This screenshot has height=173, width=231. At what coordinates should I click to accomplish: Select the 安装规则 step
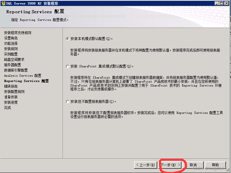11,49
